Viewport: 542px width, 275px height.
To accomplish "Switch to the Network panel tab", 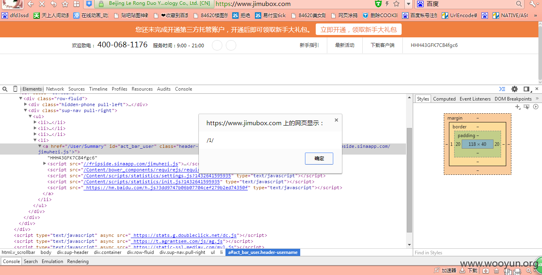I will point(55,89).
